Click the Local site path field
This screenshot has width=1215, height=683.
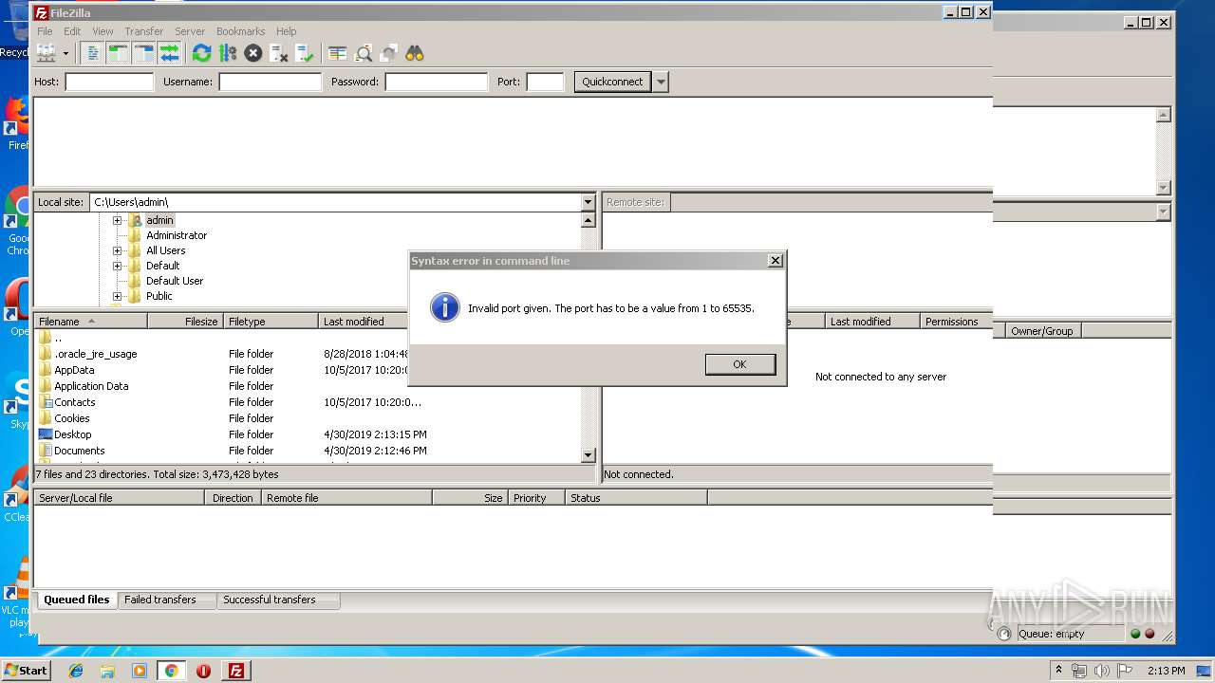click(x=335, y=202)
